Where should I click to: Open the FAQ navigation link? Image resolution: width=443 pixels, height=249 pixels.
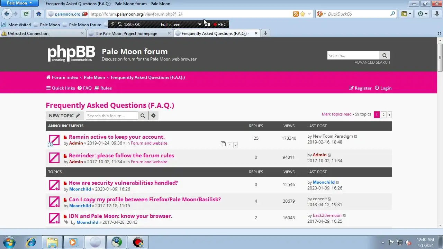click(84, 88)
